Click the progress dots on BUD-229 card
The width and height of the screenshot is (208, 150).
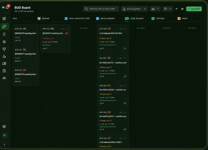point(65,29)
